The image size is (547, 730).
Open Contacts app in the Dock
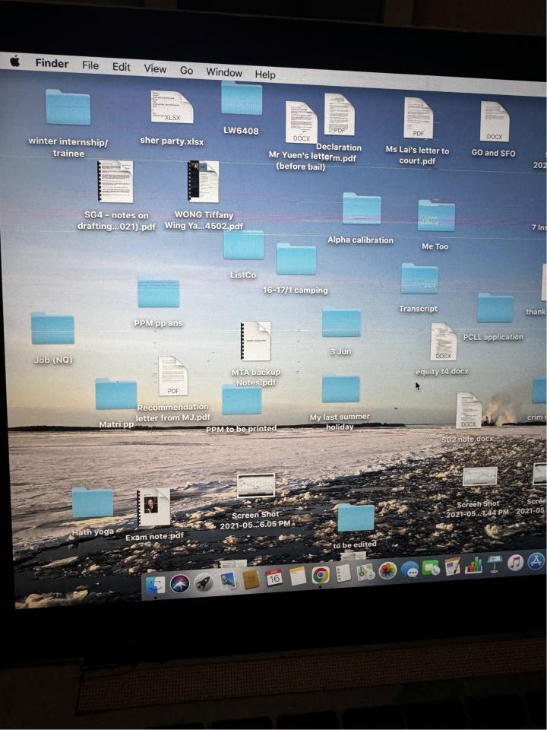(251, 579)
